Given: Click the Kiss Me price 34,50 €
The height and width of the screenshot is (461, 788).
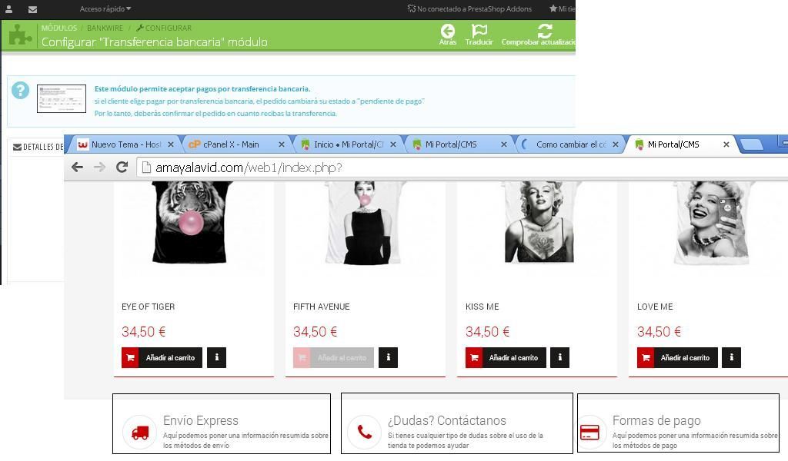Looking at the screenshot, I should (x=487, y=332).
